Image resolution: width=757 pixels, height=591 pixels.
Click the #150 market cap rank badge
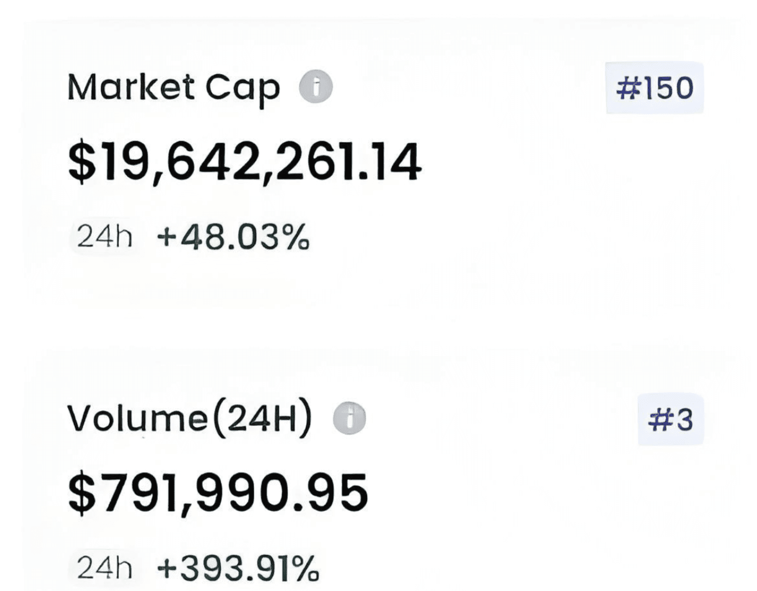click(654, 88)
